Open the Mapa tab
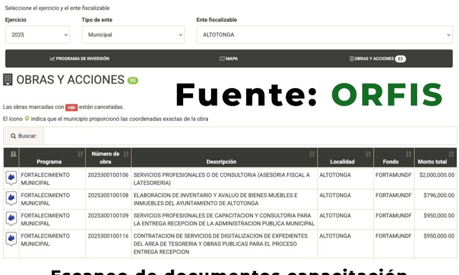The height and width of the screenshot is (275, 459). click(229, 59)
